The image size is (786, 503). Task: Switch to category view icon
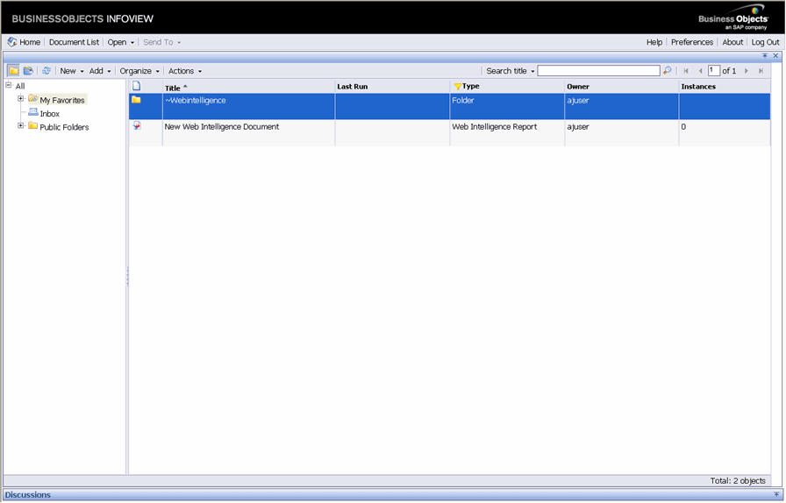(28, 71)
